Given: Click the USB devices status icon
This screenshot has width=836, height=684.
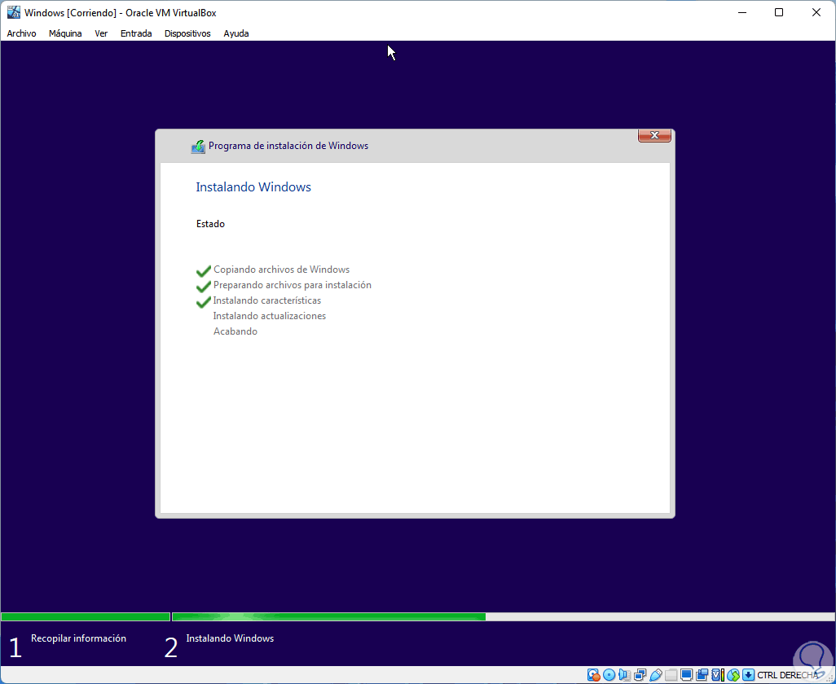Looking at the screenshot, I should coord(656,675).
